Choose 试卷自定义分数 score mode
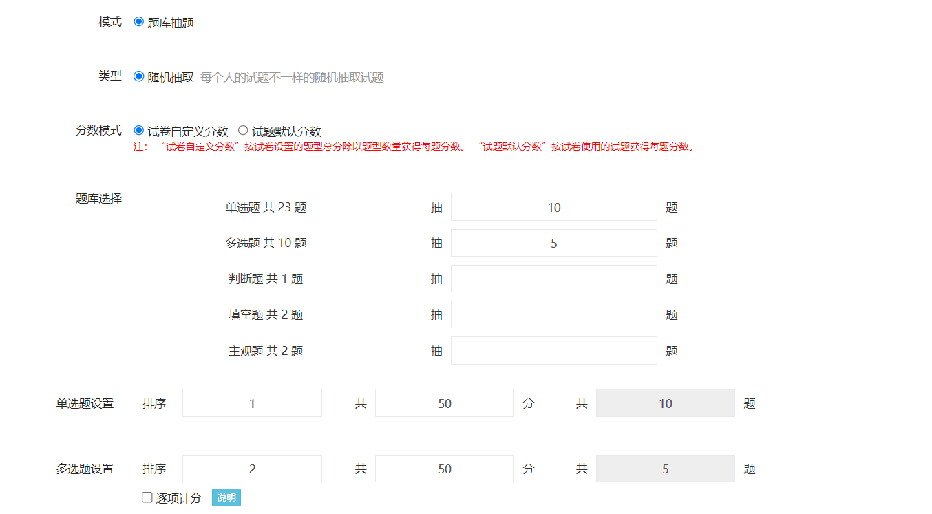The image size is (932, 514). pyautogui.click(x=140, y=129)
